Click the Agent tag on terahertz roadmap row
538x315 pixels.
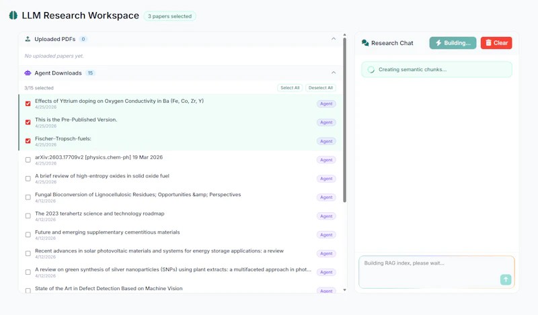[326, 216]
